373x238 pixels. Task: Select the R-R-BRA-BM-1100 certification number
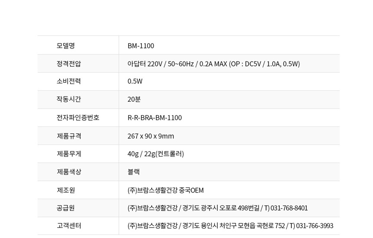155,118
